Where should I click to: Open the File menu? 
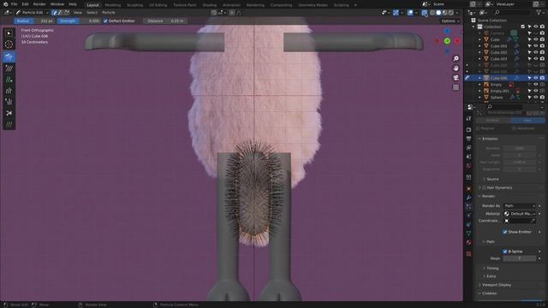[14, 4]
